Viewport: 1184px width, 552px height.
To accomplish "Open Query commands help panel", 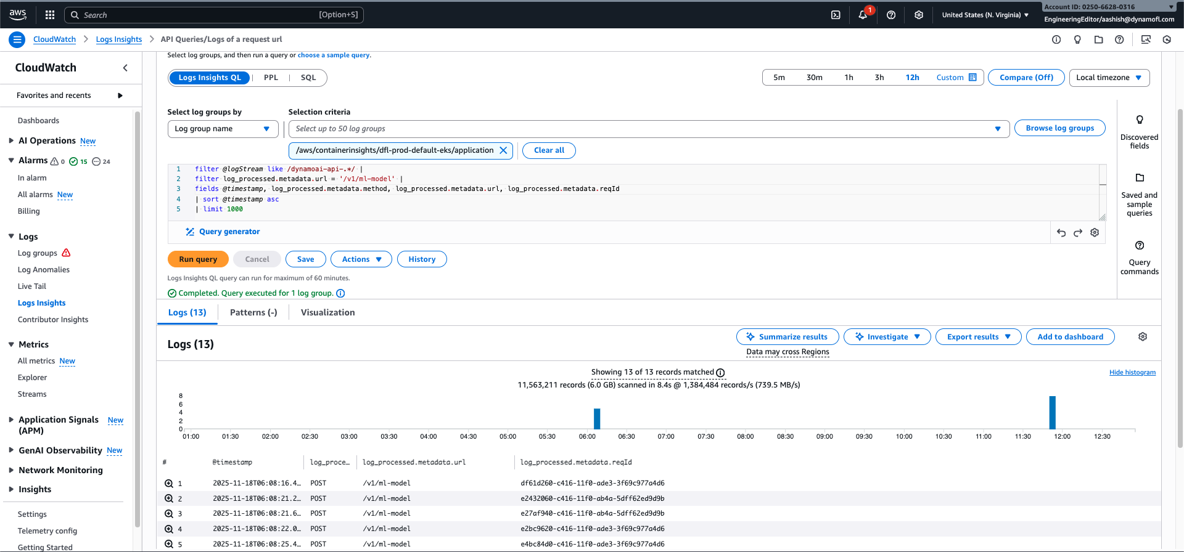I will pyautogui.click(x=1140, y=258).
